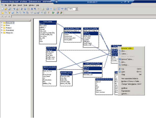The image size is (156, 119).
Task: Open the Insert menu
Action: (x=19, y=5)
